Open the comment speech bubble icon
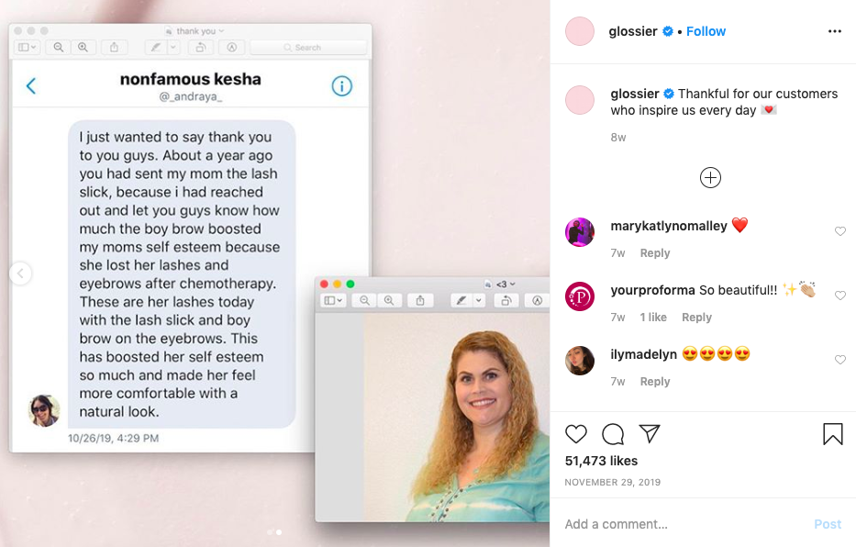Viewport: 856px width, 547px height. [613, 434]
